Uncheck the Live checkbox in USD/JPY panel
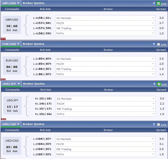 (159, 84)
